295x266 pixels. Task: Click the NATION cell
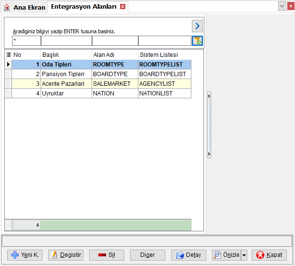coord(115,93)
